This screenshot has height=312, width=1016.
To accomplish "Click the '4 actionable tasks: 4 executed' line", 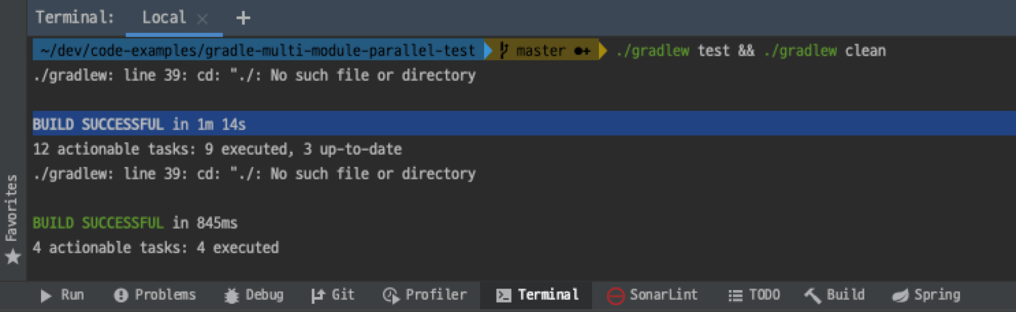I will [x=156, y=248].
